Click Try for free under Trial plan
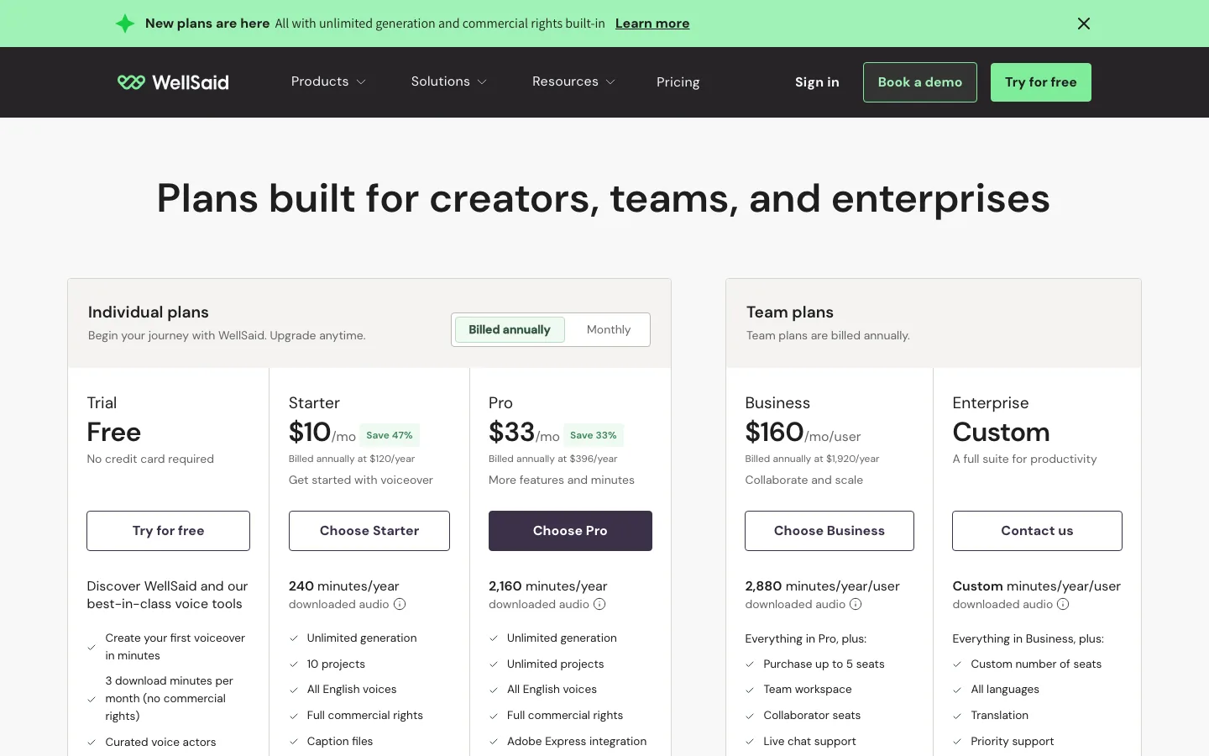 (x=168, y=531)
